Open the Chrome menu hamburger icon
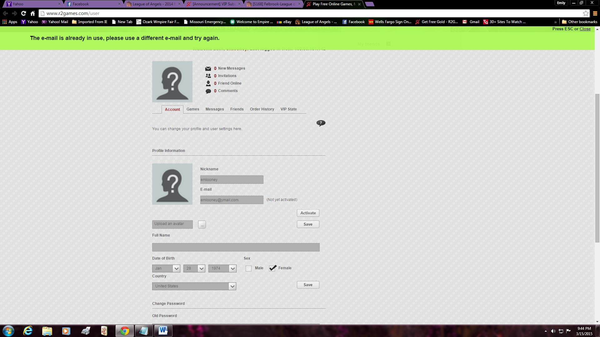This screenshot has height=337, width=600. coord(595,13)
